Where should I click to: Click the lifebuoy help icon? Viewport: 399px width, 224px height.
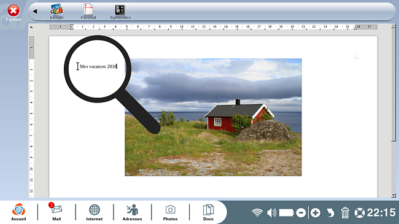pos(360,213)
